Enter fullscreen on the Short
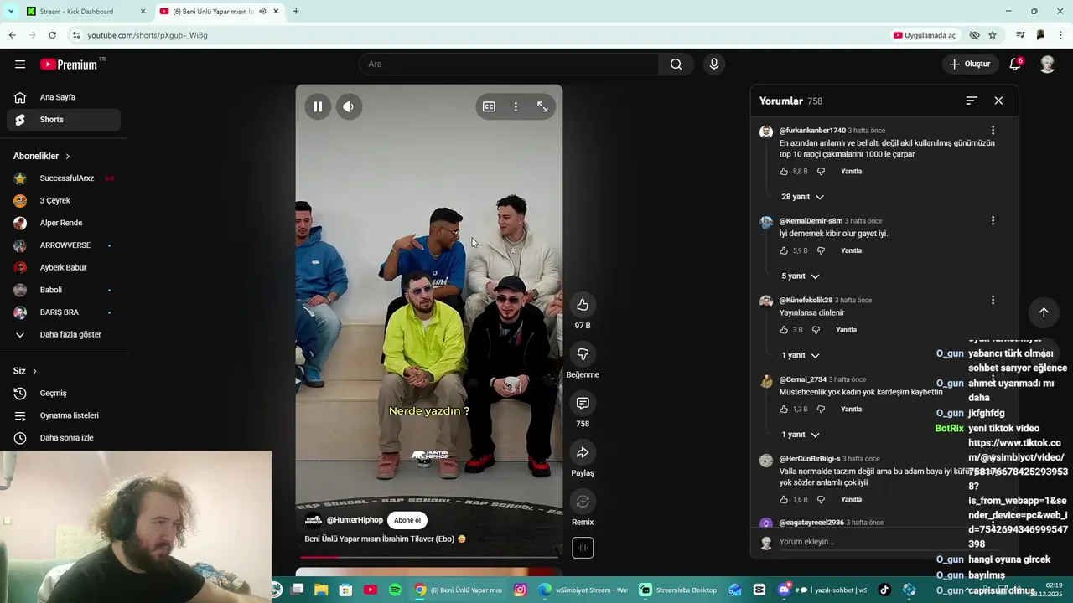The height and width of the screenshot is (603, 1073). click(x=542, y=106)
